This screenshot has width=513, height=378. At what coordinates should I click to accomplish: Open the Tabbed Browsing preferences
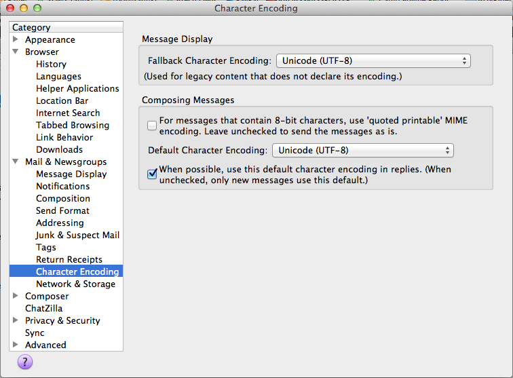(72, 125)
